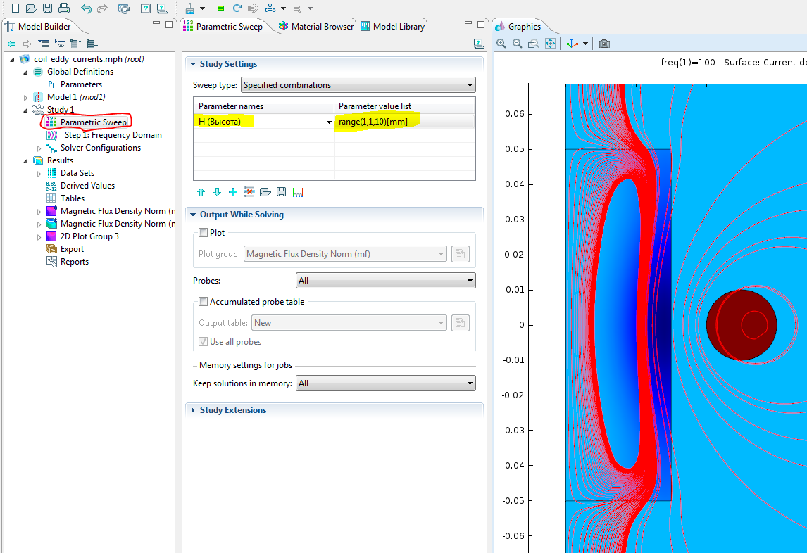Go forward with Model Builder right arrow

click(x=27, y=44)
